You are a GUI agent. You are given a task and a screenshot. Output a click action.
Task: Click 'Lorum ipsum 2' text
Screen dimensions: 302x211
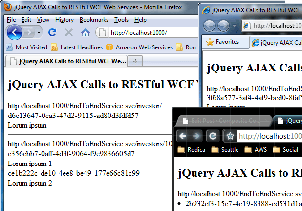[x=30, y=183]
